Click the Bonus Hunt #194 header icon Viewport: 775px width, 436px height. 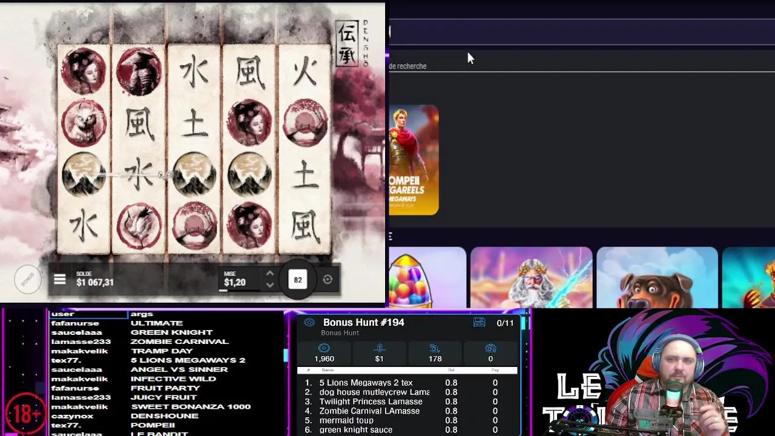309,323
